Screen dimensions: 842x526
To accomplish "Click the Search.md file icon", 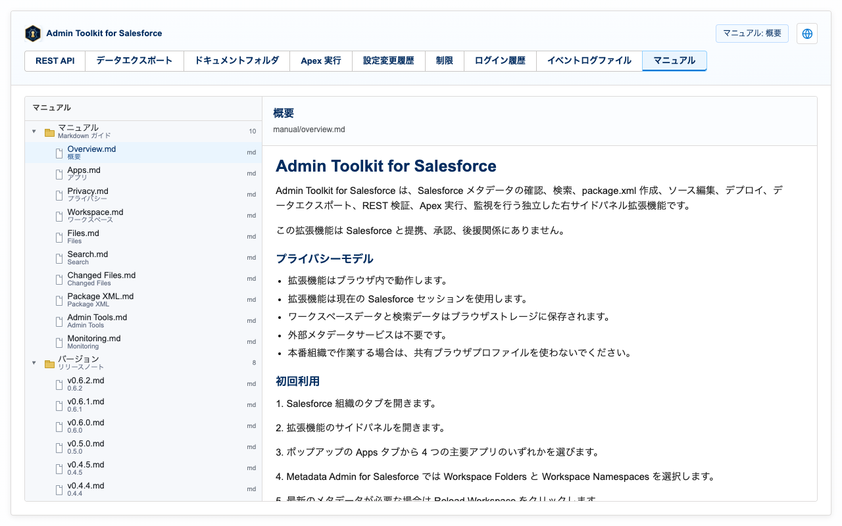I will click(59, 258).
